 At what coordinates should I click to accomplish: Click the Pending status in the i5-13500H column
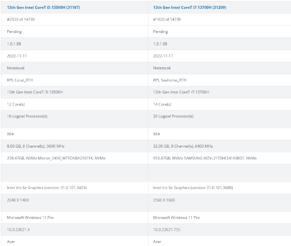click(x=14, y=31)
